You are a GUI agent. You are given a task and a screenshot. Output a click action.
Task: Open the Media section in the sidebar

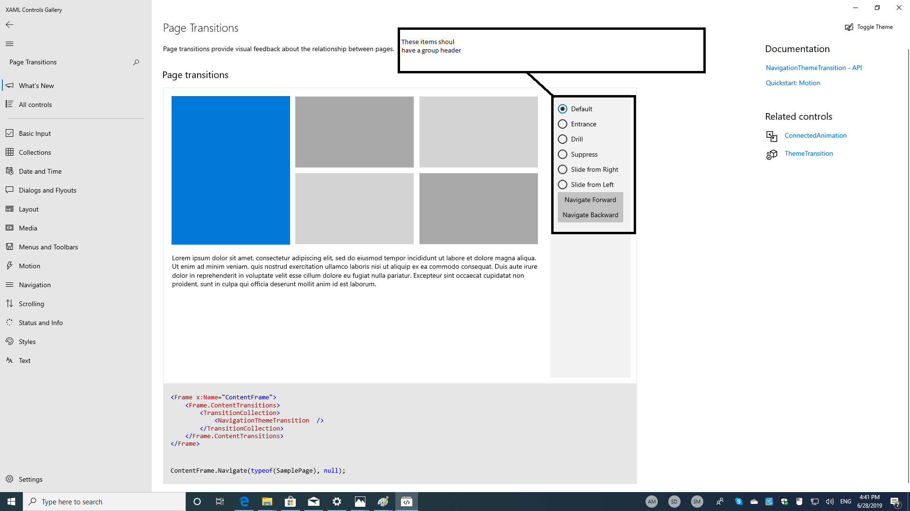[x=28, y=228]
